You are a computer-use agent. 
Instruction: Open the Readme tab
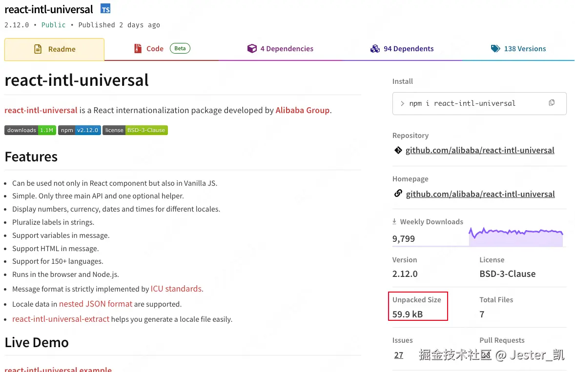pos(54,49)
